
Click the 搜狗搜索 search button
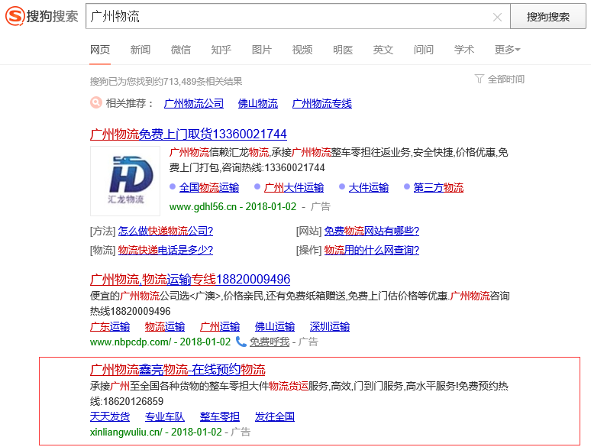pos(547,17)
